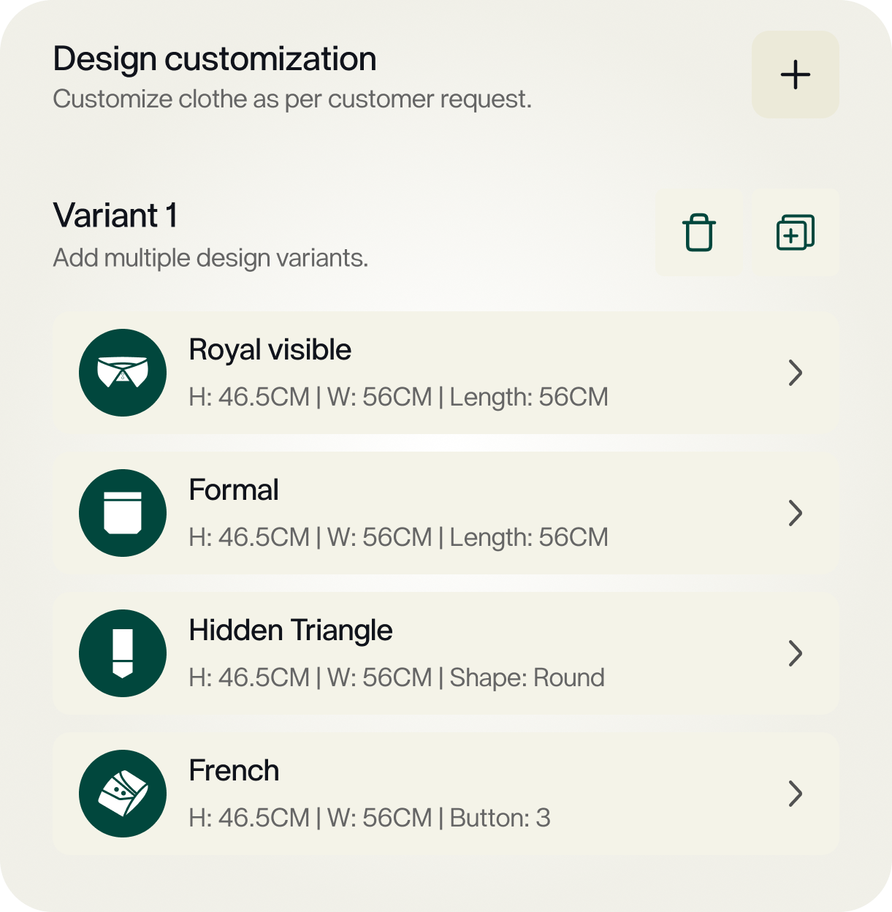Click the collar icon for Royal visible
This screenshot has width=892, height=912.
(x=123, y=373)
